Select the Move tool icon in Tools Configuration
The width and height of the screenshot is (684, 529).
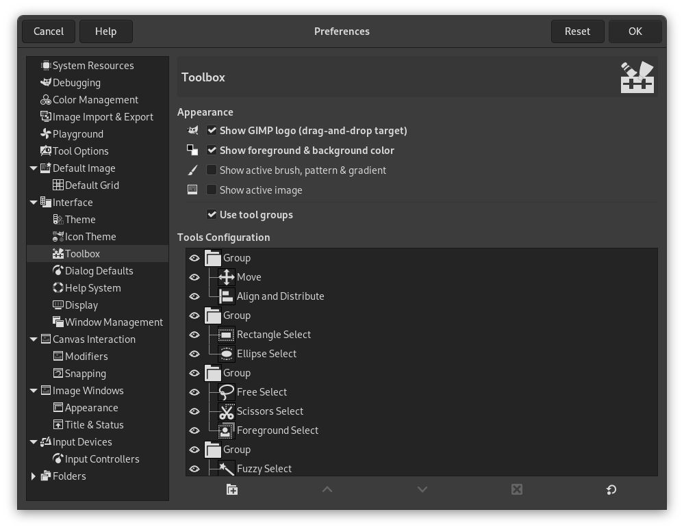[x=226, y=276]
